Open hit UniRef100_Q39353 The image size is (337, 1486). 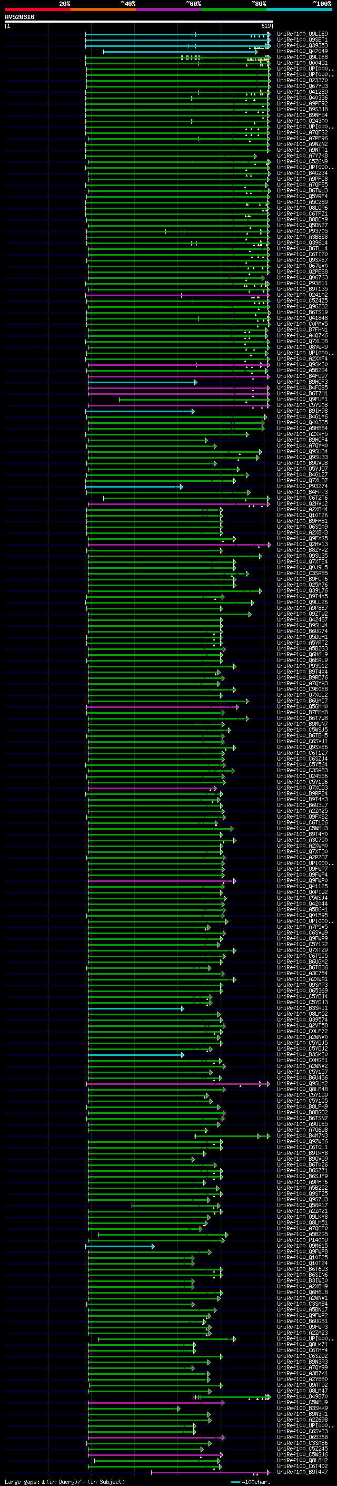(302, 45)
